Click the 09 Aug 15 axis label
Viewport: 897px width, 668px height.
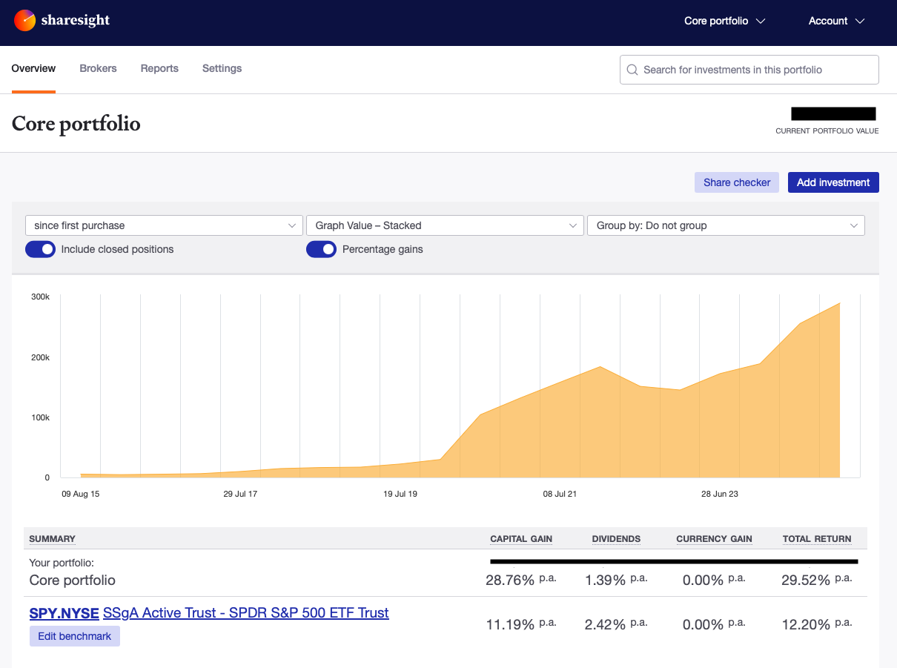(x=80, y=494)
